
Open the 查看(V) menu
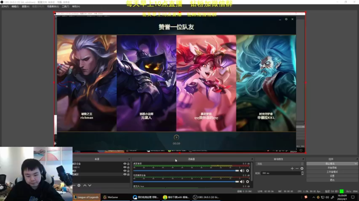[26, 7]
